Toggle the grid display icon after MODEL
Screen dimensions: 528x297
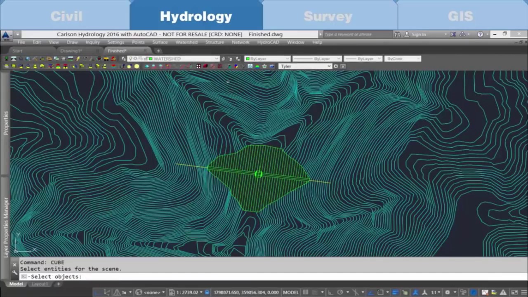[x=306, y=292]
